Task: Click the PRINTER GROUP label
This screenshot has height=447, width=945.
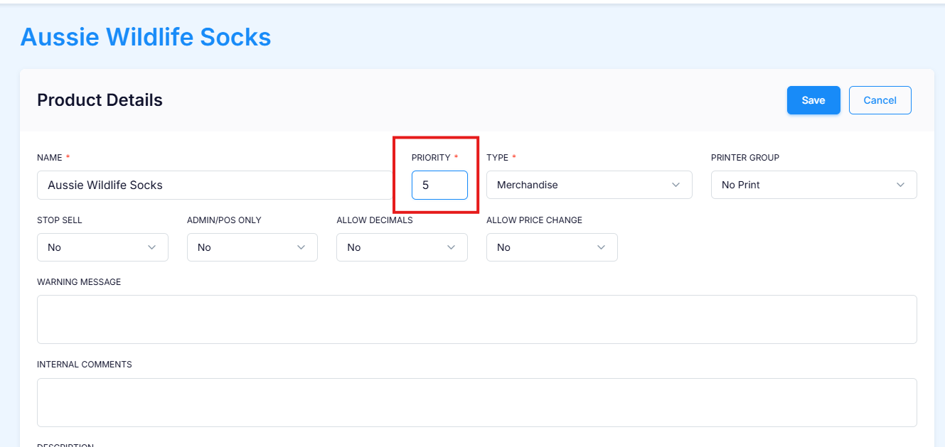Action: pos(745,158)
